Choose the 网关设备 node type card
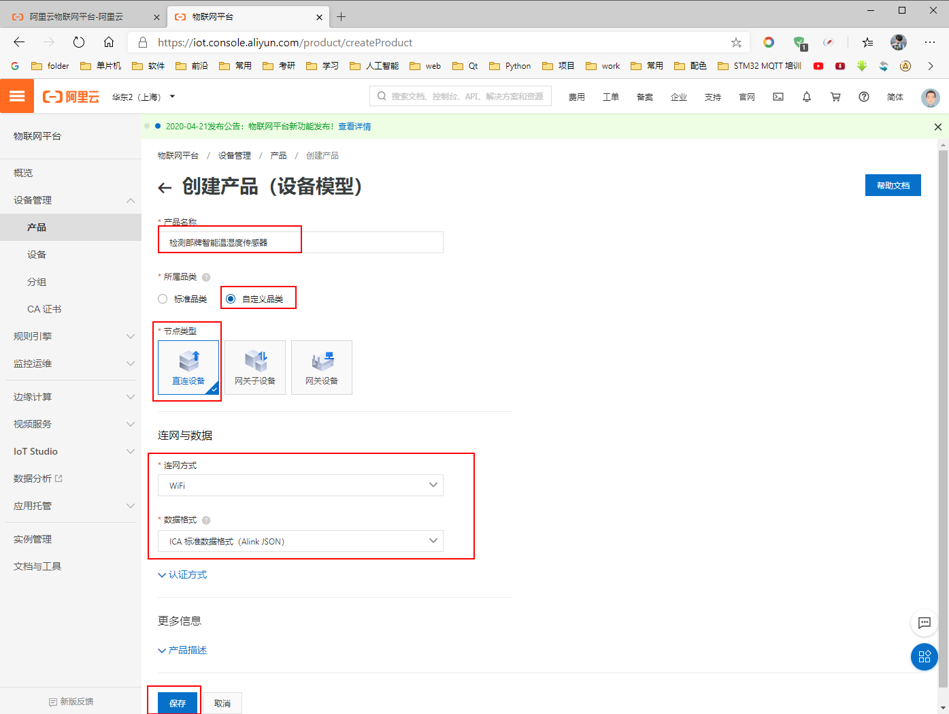 point(322,368)
